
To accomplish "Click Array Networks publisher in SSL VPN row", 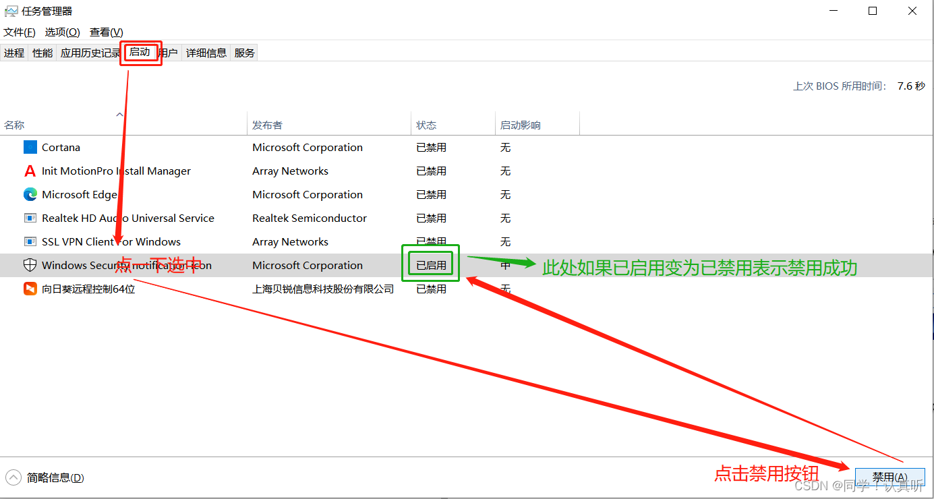I will pos(290,241).
